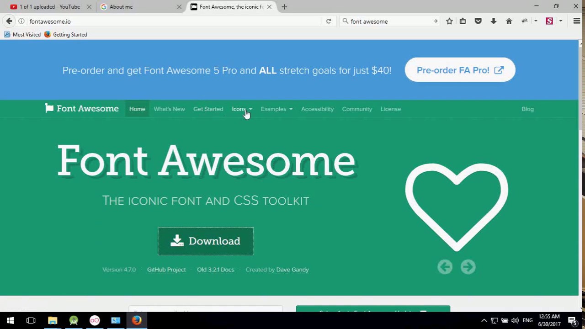
Task: Click the previous carousel arrow
Action: 445,267
